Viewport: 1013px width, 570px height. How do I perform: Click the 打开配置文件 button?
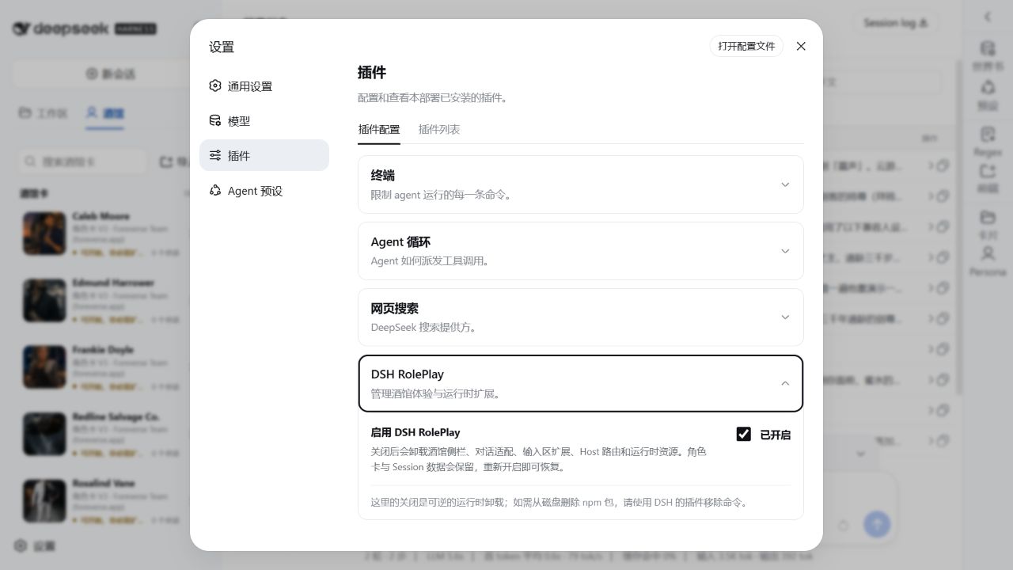click(746, 46)
